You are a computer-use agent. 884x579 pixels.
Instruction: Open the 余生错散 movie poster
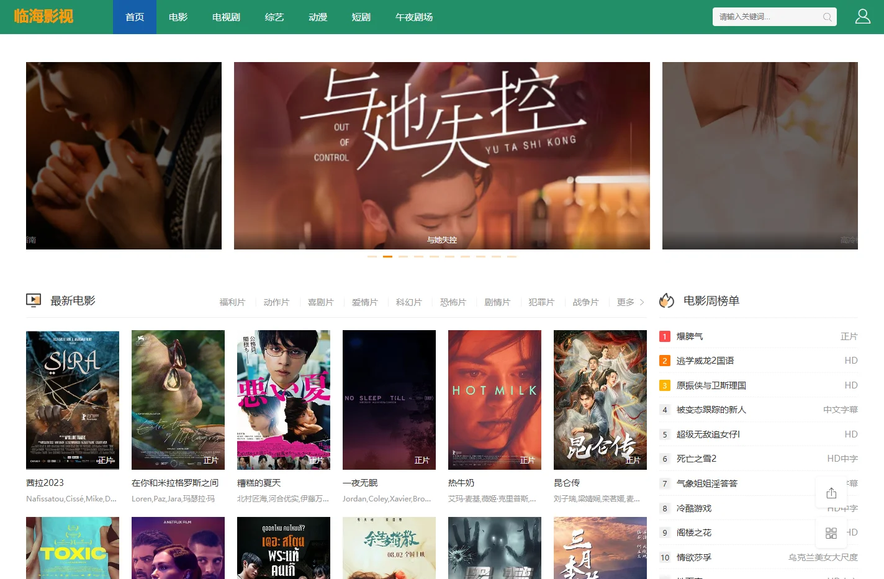[389, 548]
